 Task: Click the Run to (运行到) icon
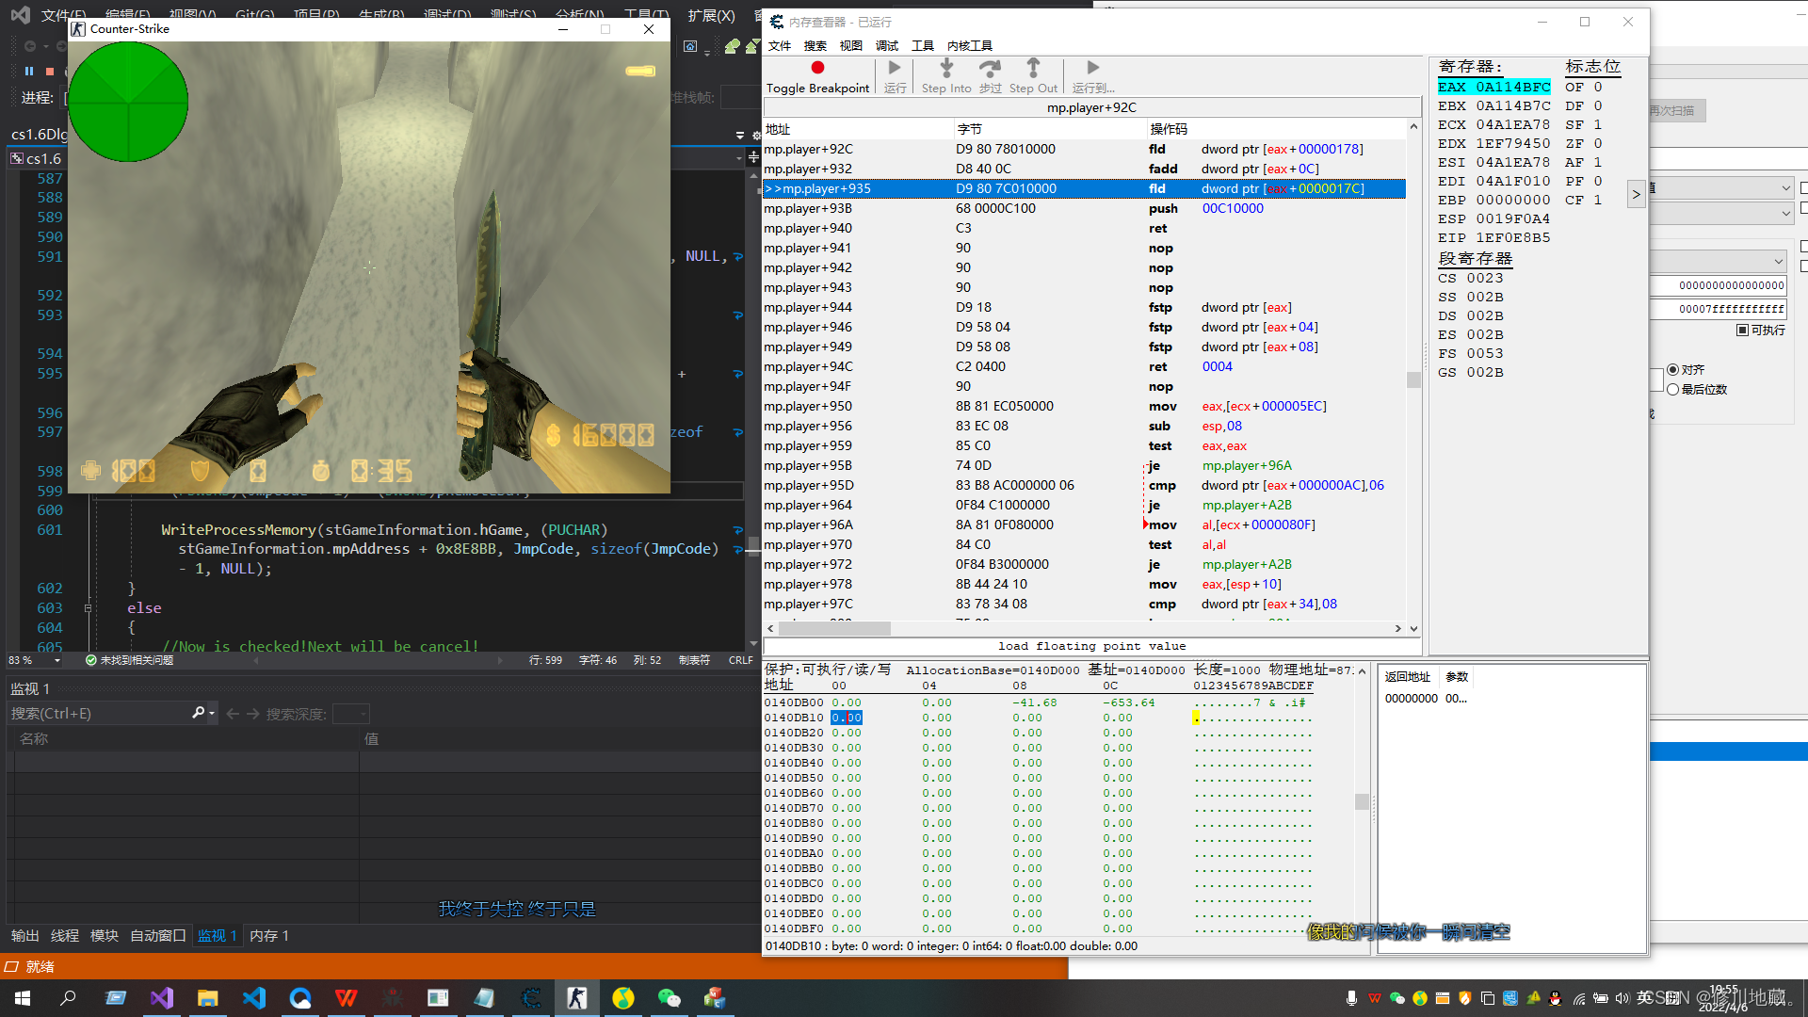1092,68
